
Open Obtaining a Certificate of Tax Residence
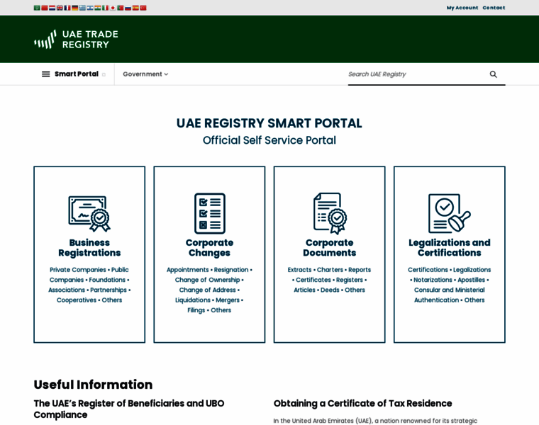pos(362,403)
